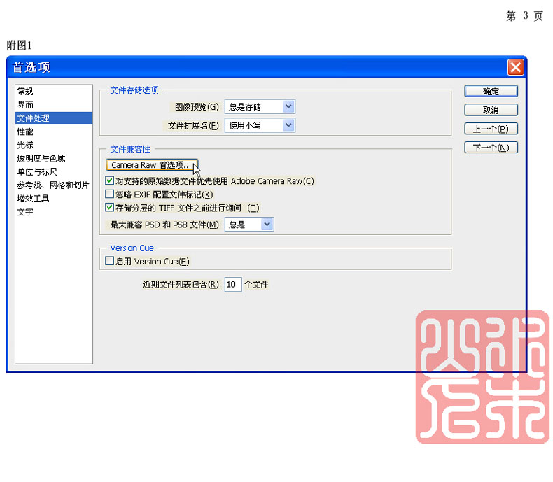Open the 图像预览 dropdown
553x482 pixels.
click(260, 106)
